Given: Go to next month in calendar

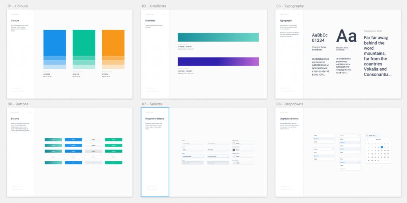Looking at the screenshot, I should coord(390,139).
